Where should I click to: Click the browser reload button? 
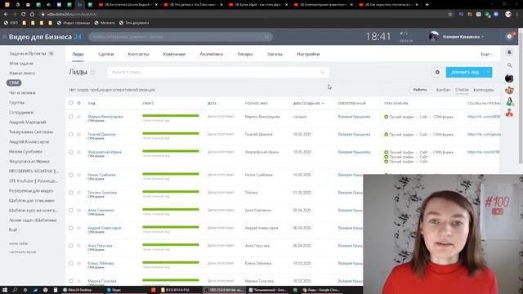click(23, 15)
